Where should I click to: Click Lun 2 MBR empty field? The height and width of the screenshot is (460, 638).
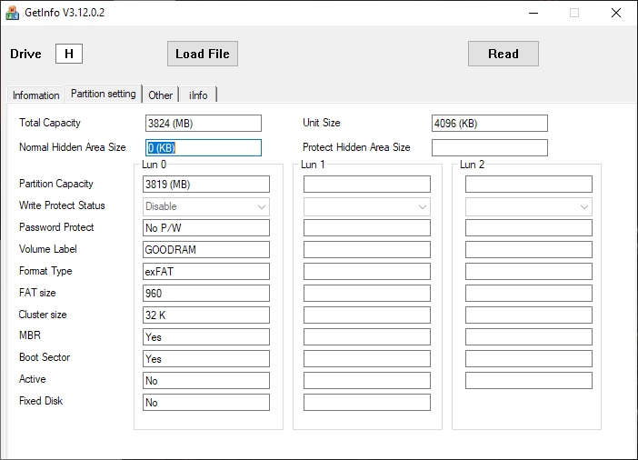529,336
